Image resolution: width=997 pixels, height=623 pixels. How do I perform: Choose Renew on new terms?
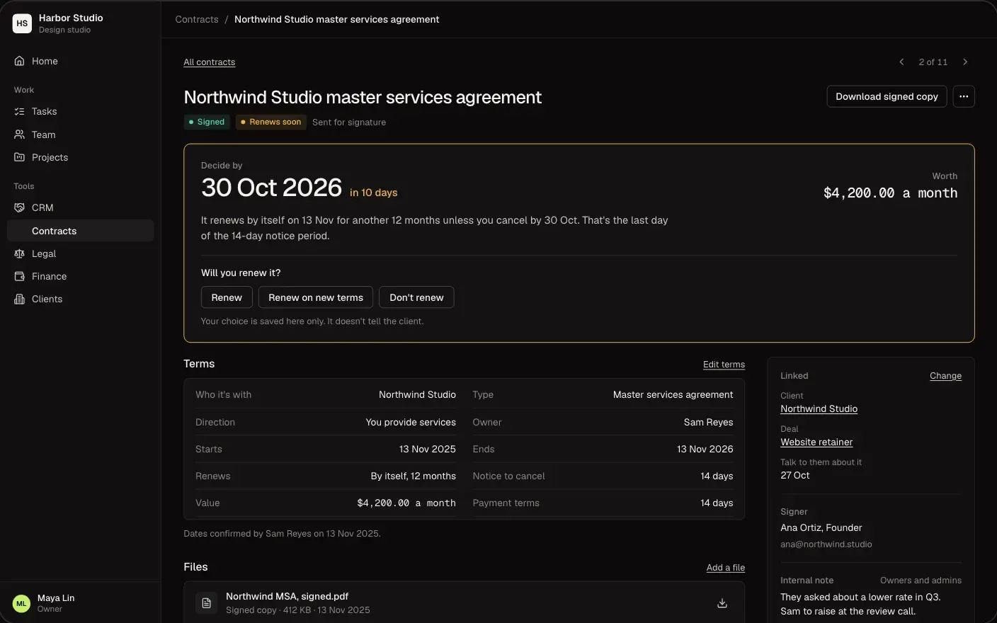(316, 297)
